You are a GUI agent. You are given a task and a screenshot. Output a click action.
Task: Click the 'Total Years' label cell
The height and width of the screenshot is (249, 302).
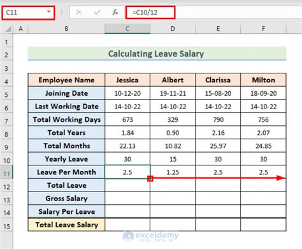tap(66, 133)
